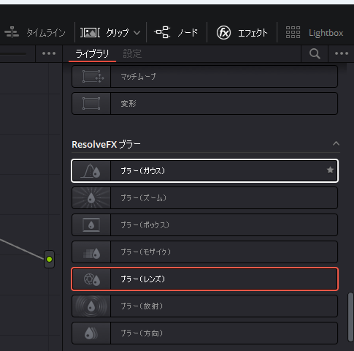
Task: Open the effects panel three-dot options menu
Action: (342, 53)
